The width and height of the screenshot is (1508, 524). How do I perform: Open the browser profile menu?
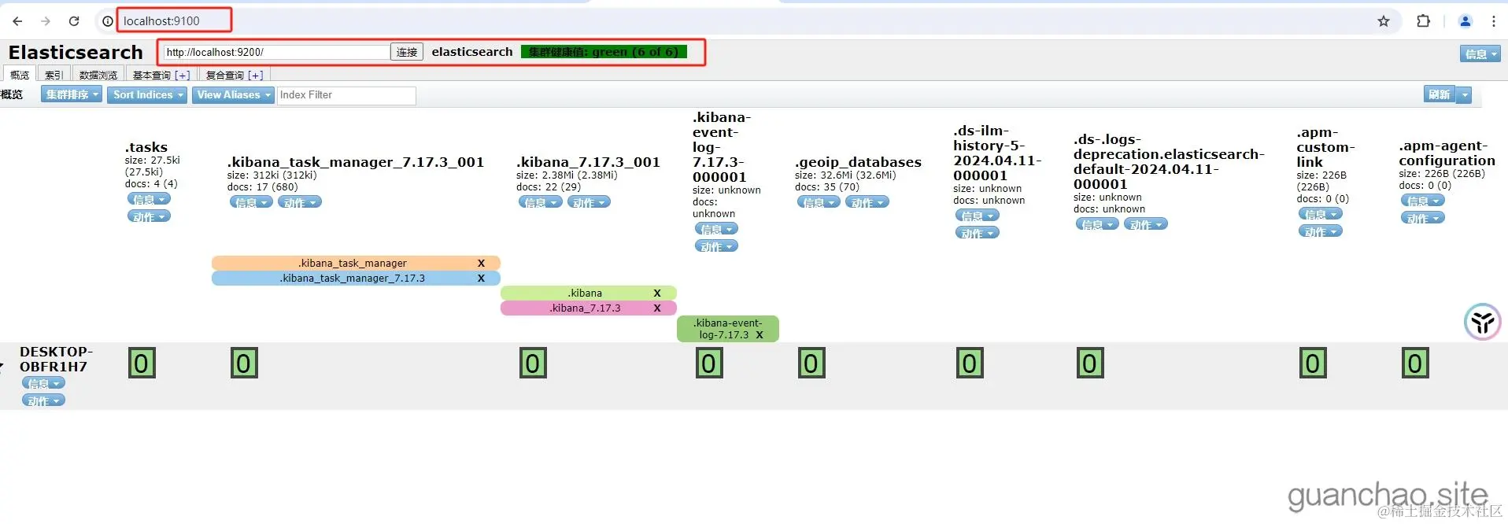click(x=1465, y=21)
